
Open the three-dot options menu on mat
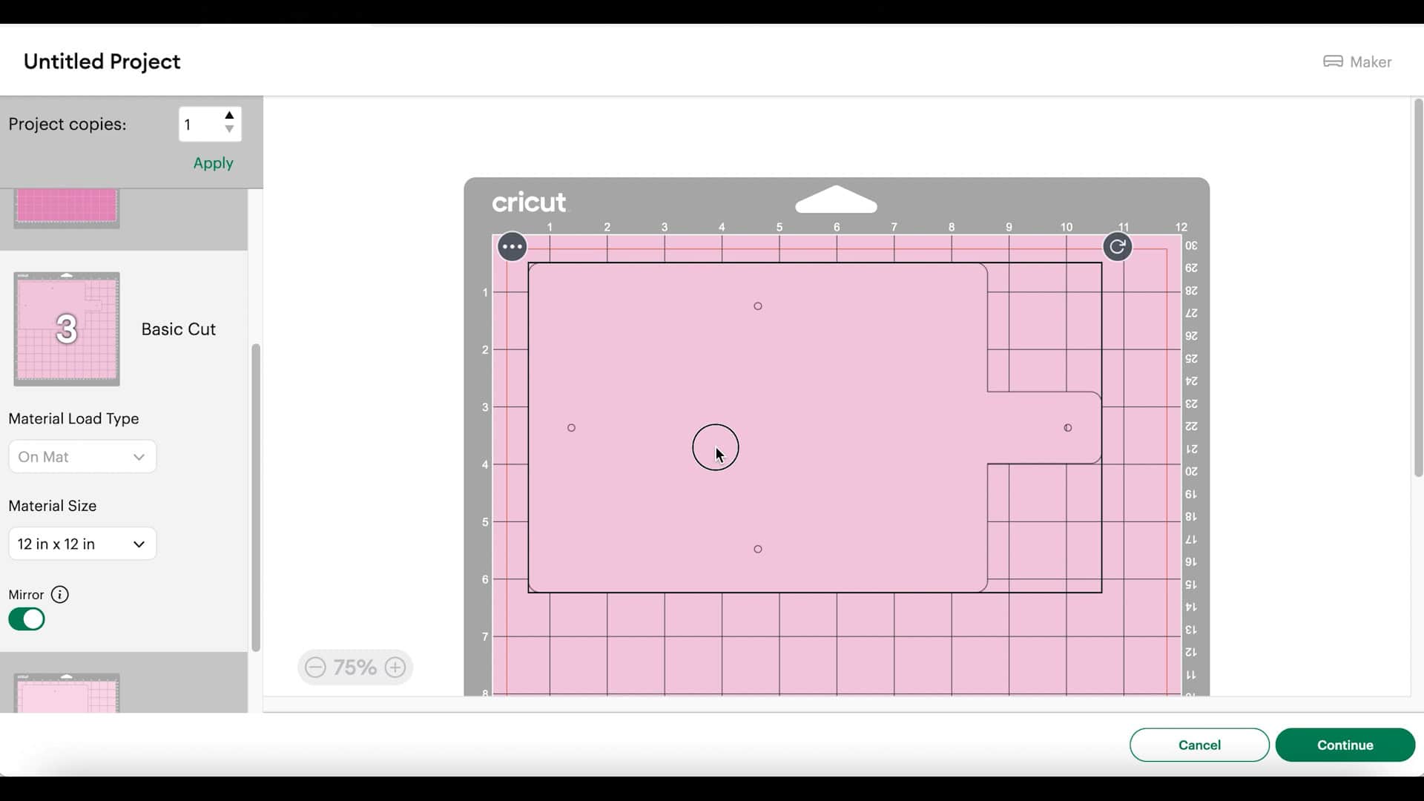512,247
